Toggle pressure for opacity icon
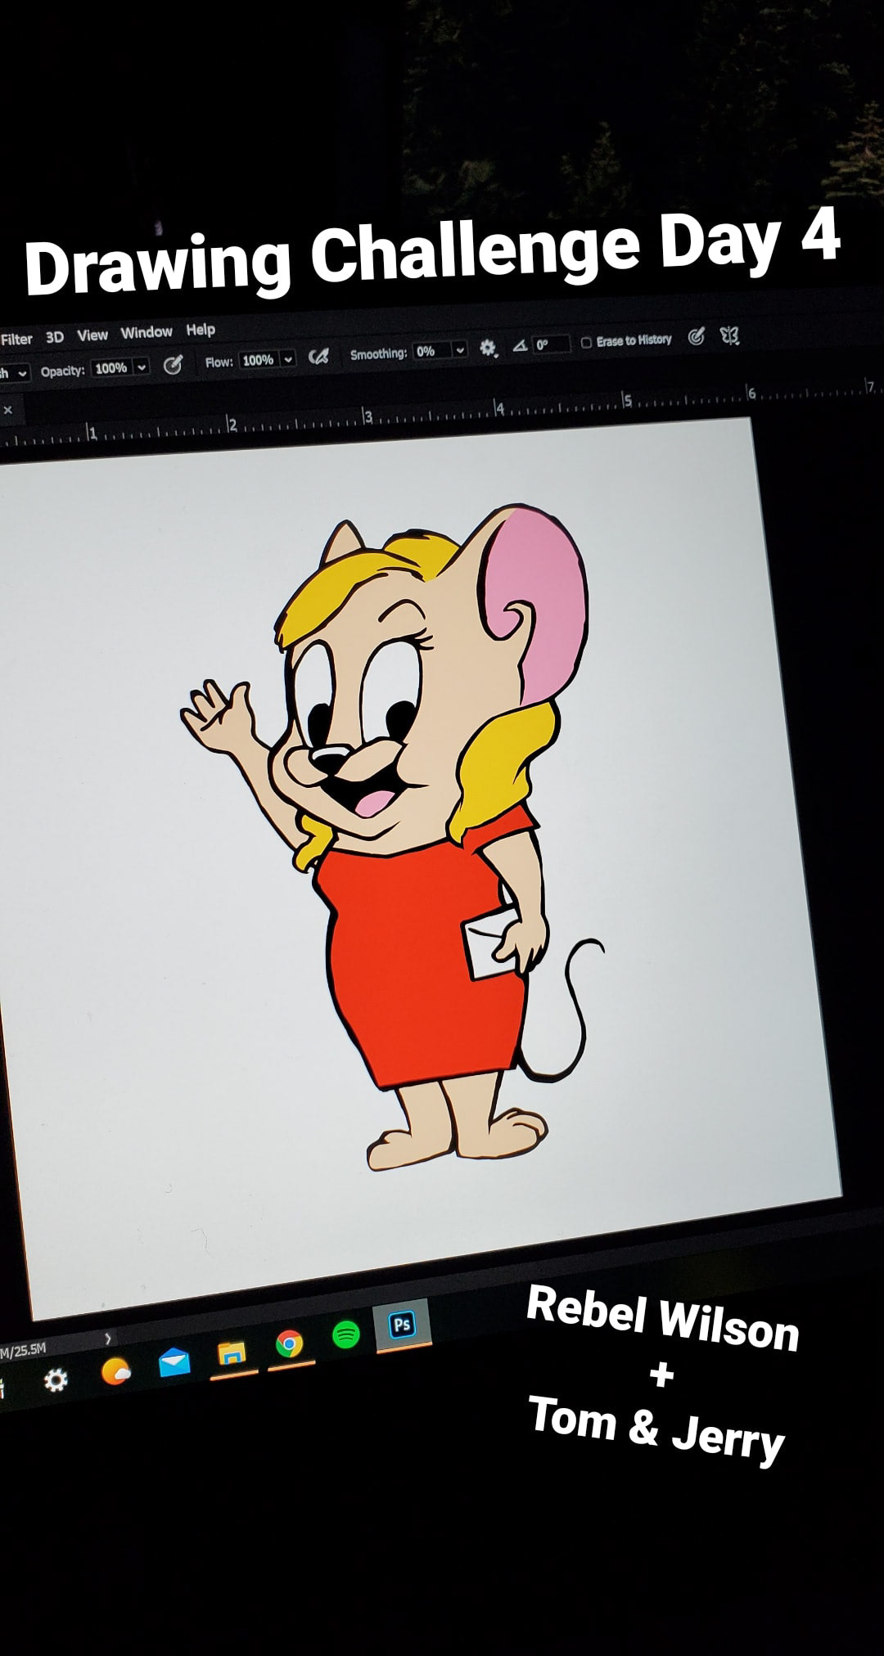 173,365
